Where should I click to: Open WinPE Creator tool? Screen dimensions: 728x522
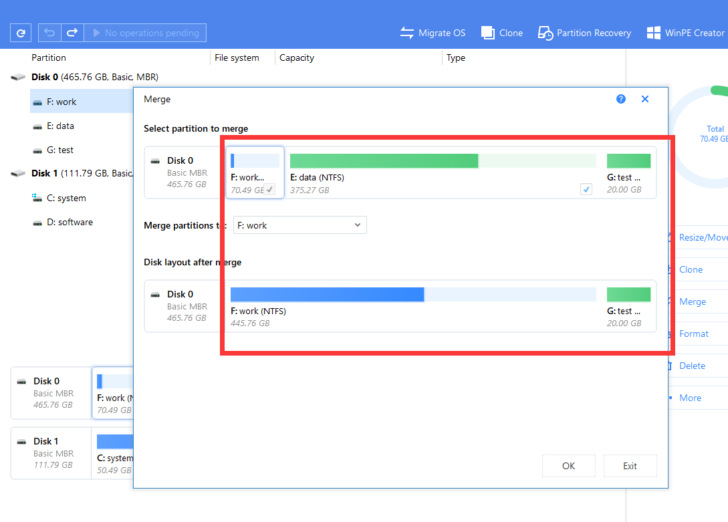click(x=685, y=33)
